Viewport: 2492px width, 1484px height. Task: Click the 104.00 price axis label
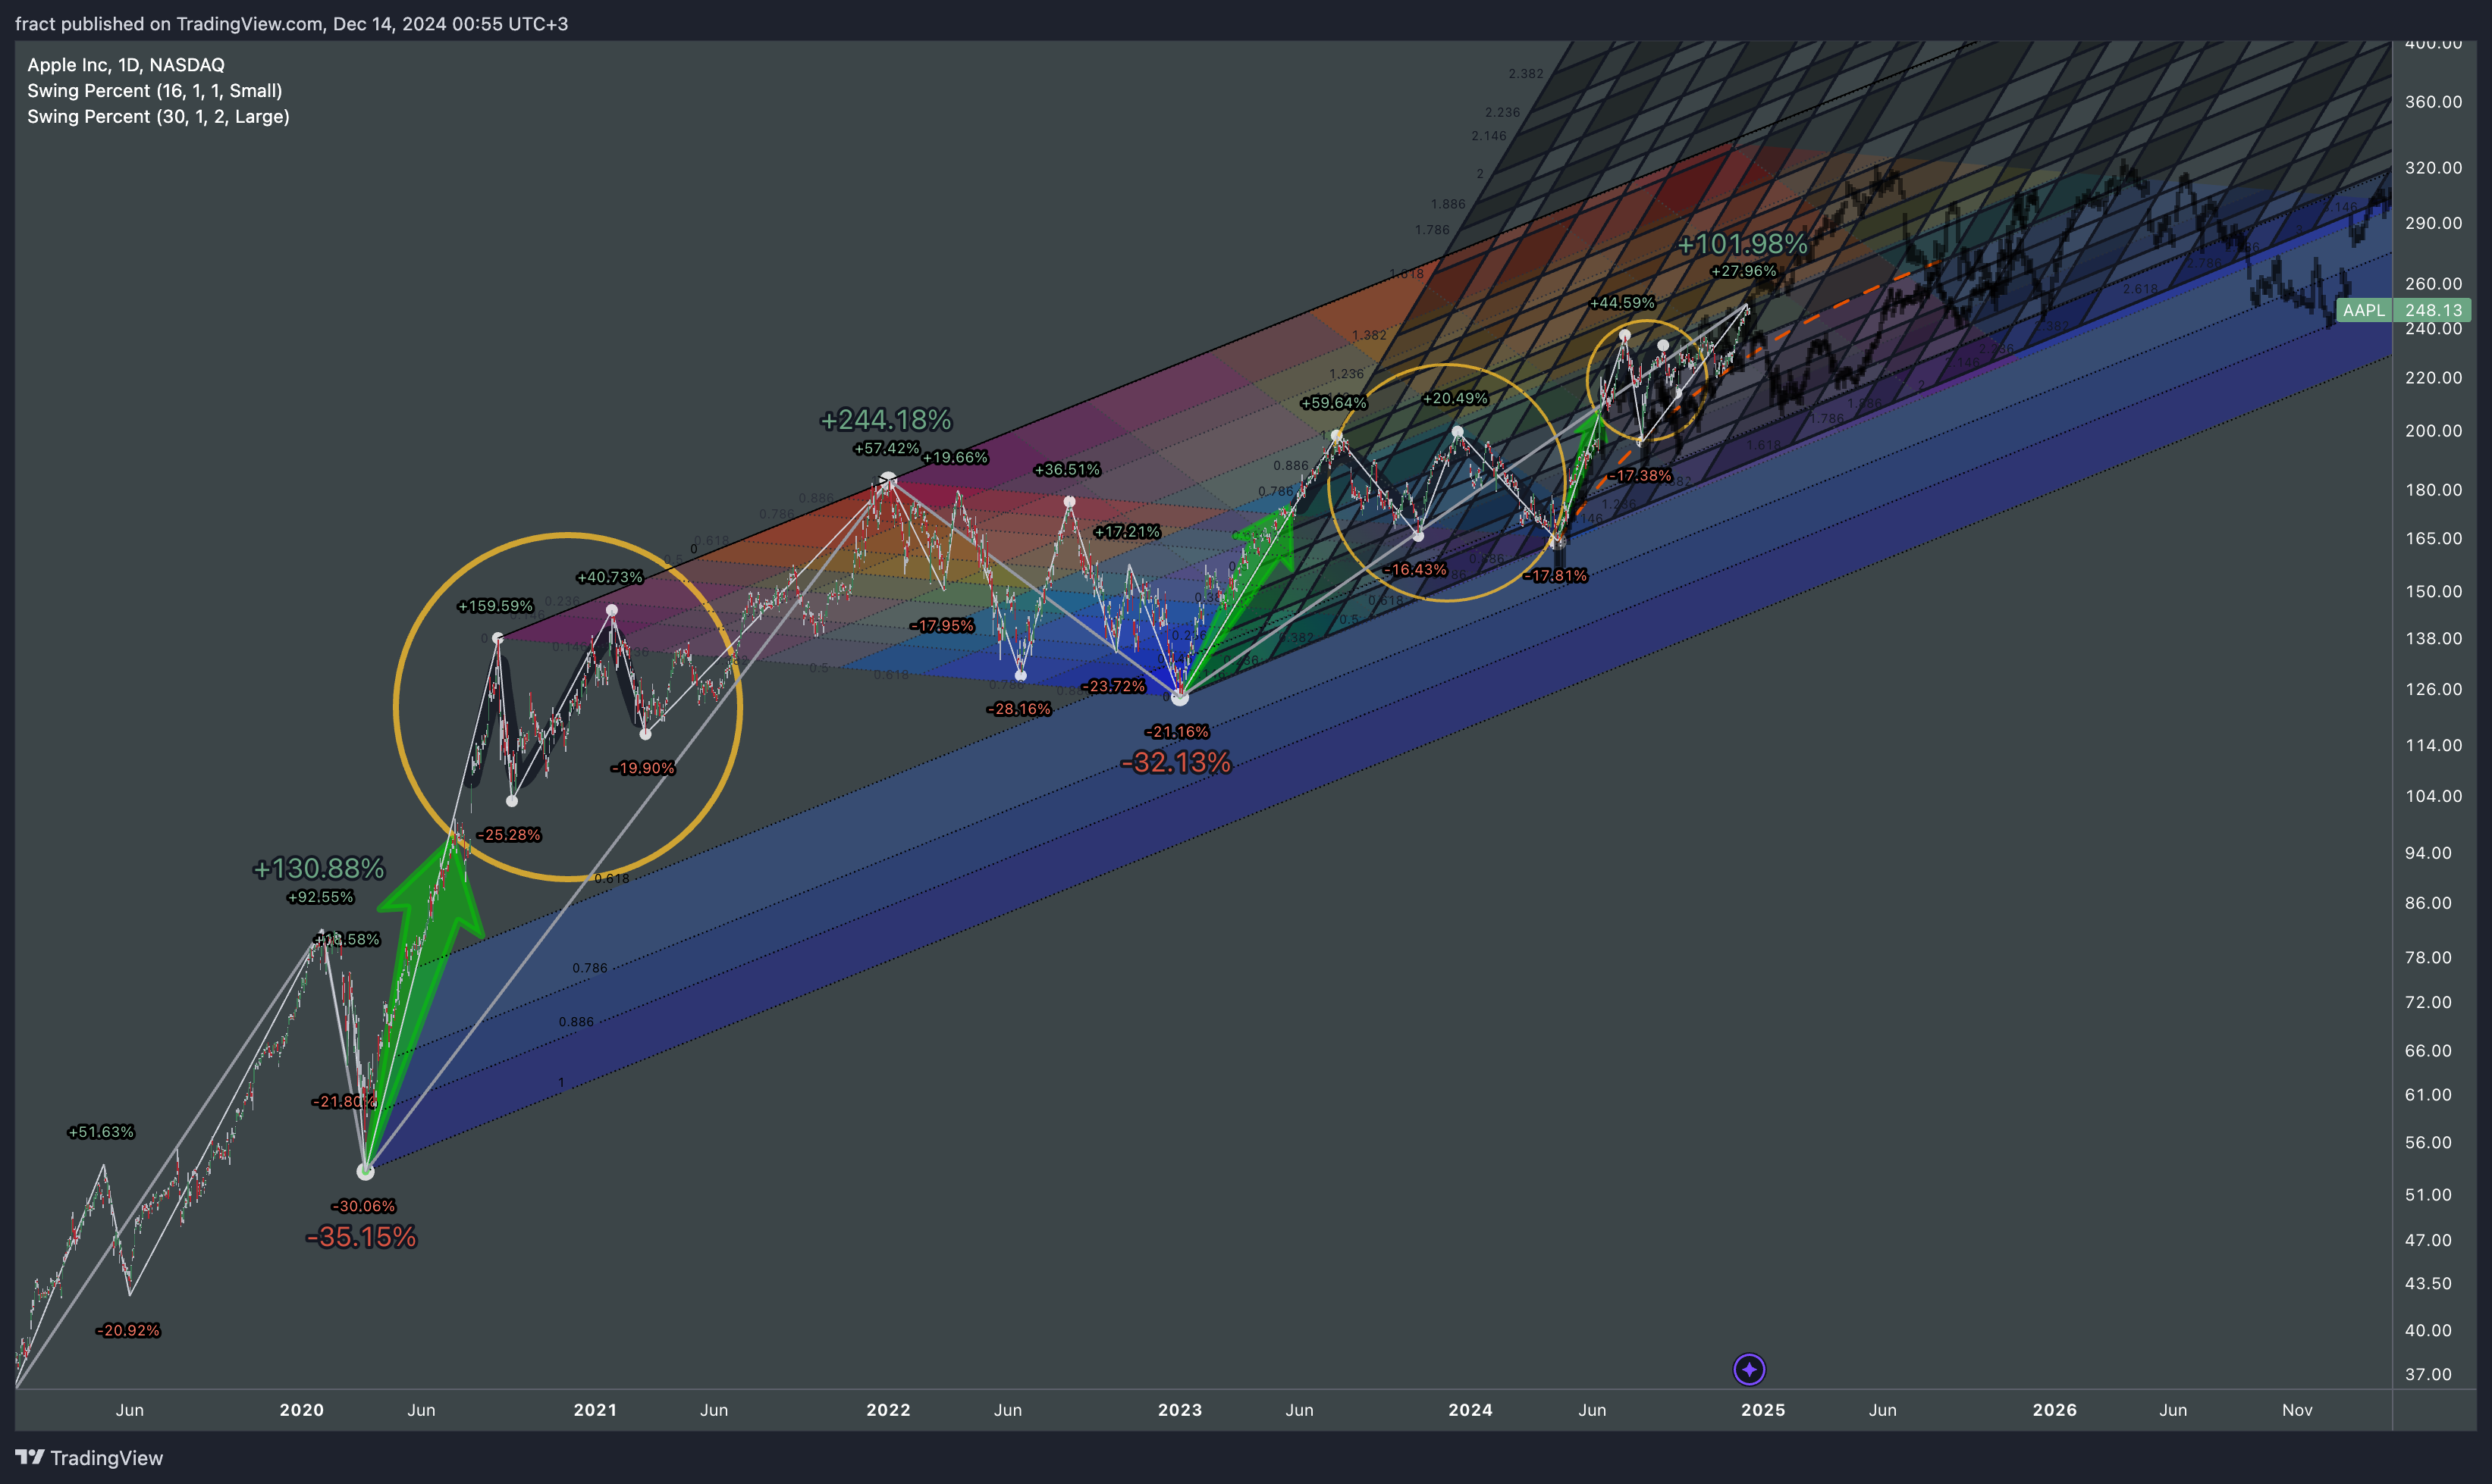tap(2433, 796)
